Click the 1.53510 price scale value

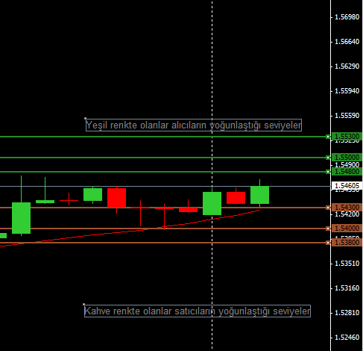347,264
